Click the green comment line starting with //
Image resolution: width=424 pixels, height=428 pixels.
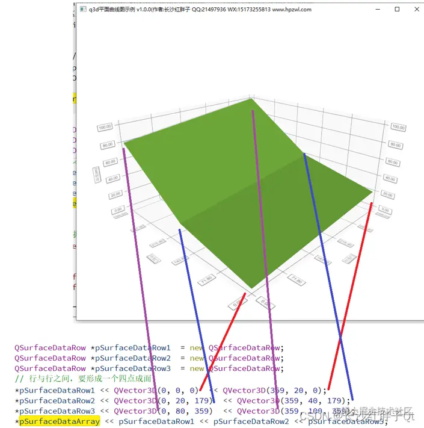[x=83, y=379]
